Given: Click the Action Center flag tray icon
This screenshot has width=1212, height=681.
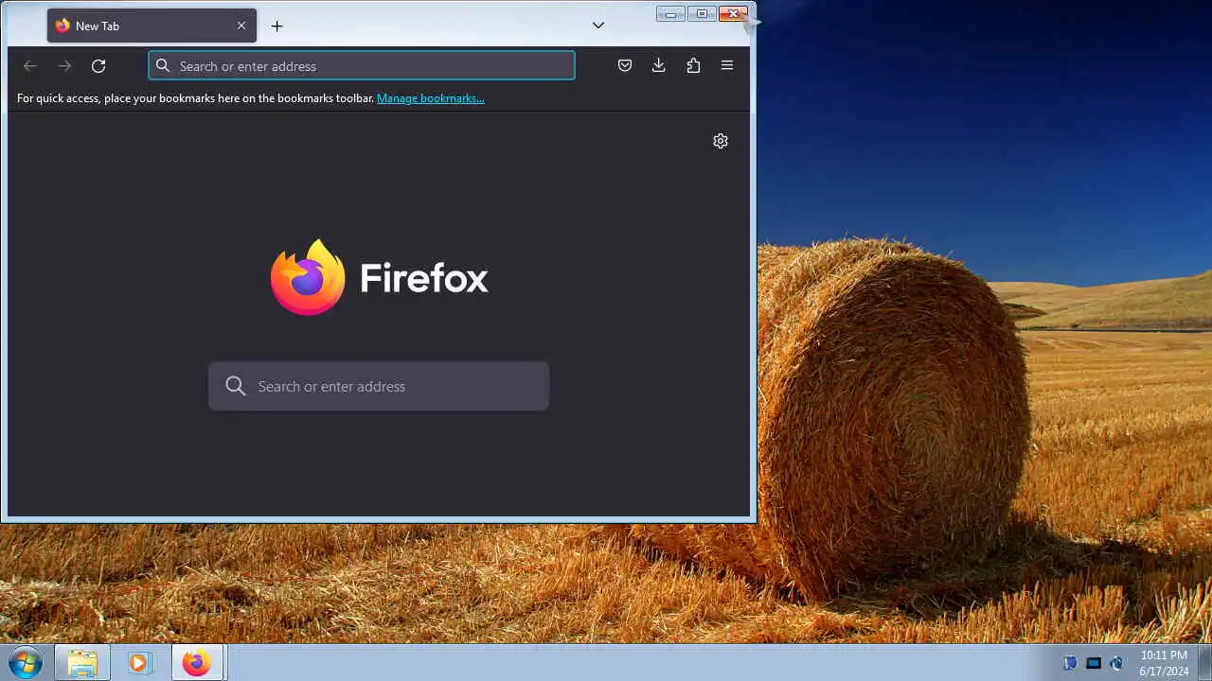Looking at the screenshot, I should 1070,663.
